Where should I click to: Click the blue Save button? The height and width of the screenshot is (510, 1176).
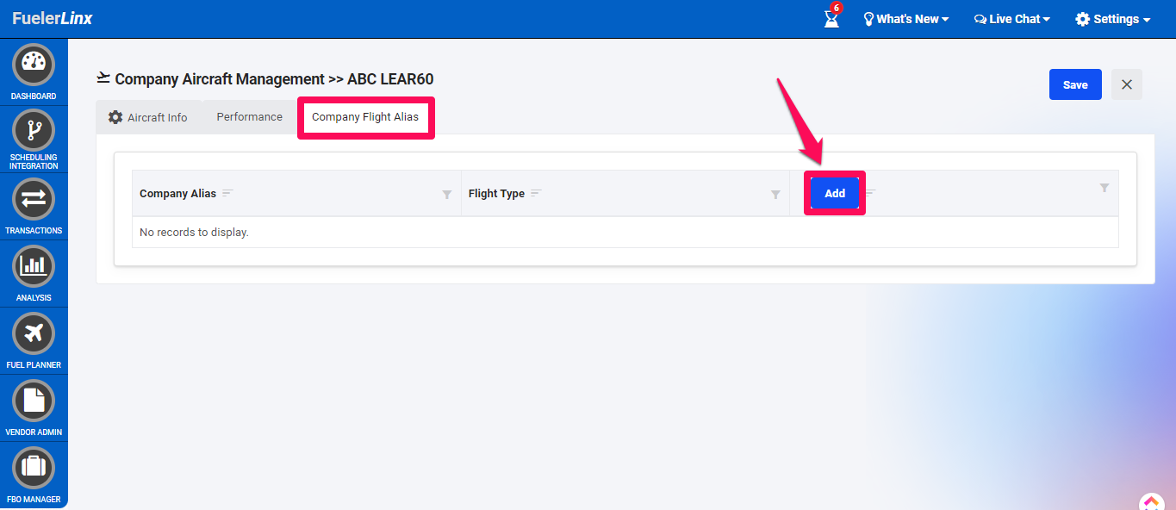[1075, 84]
